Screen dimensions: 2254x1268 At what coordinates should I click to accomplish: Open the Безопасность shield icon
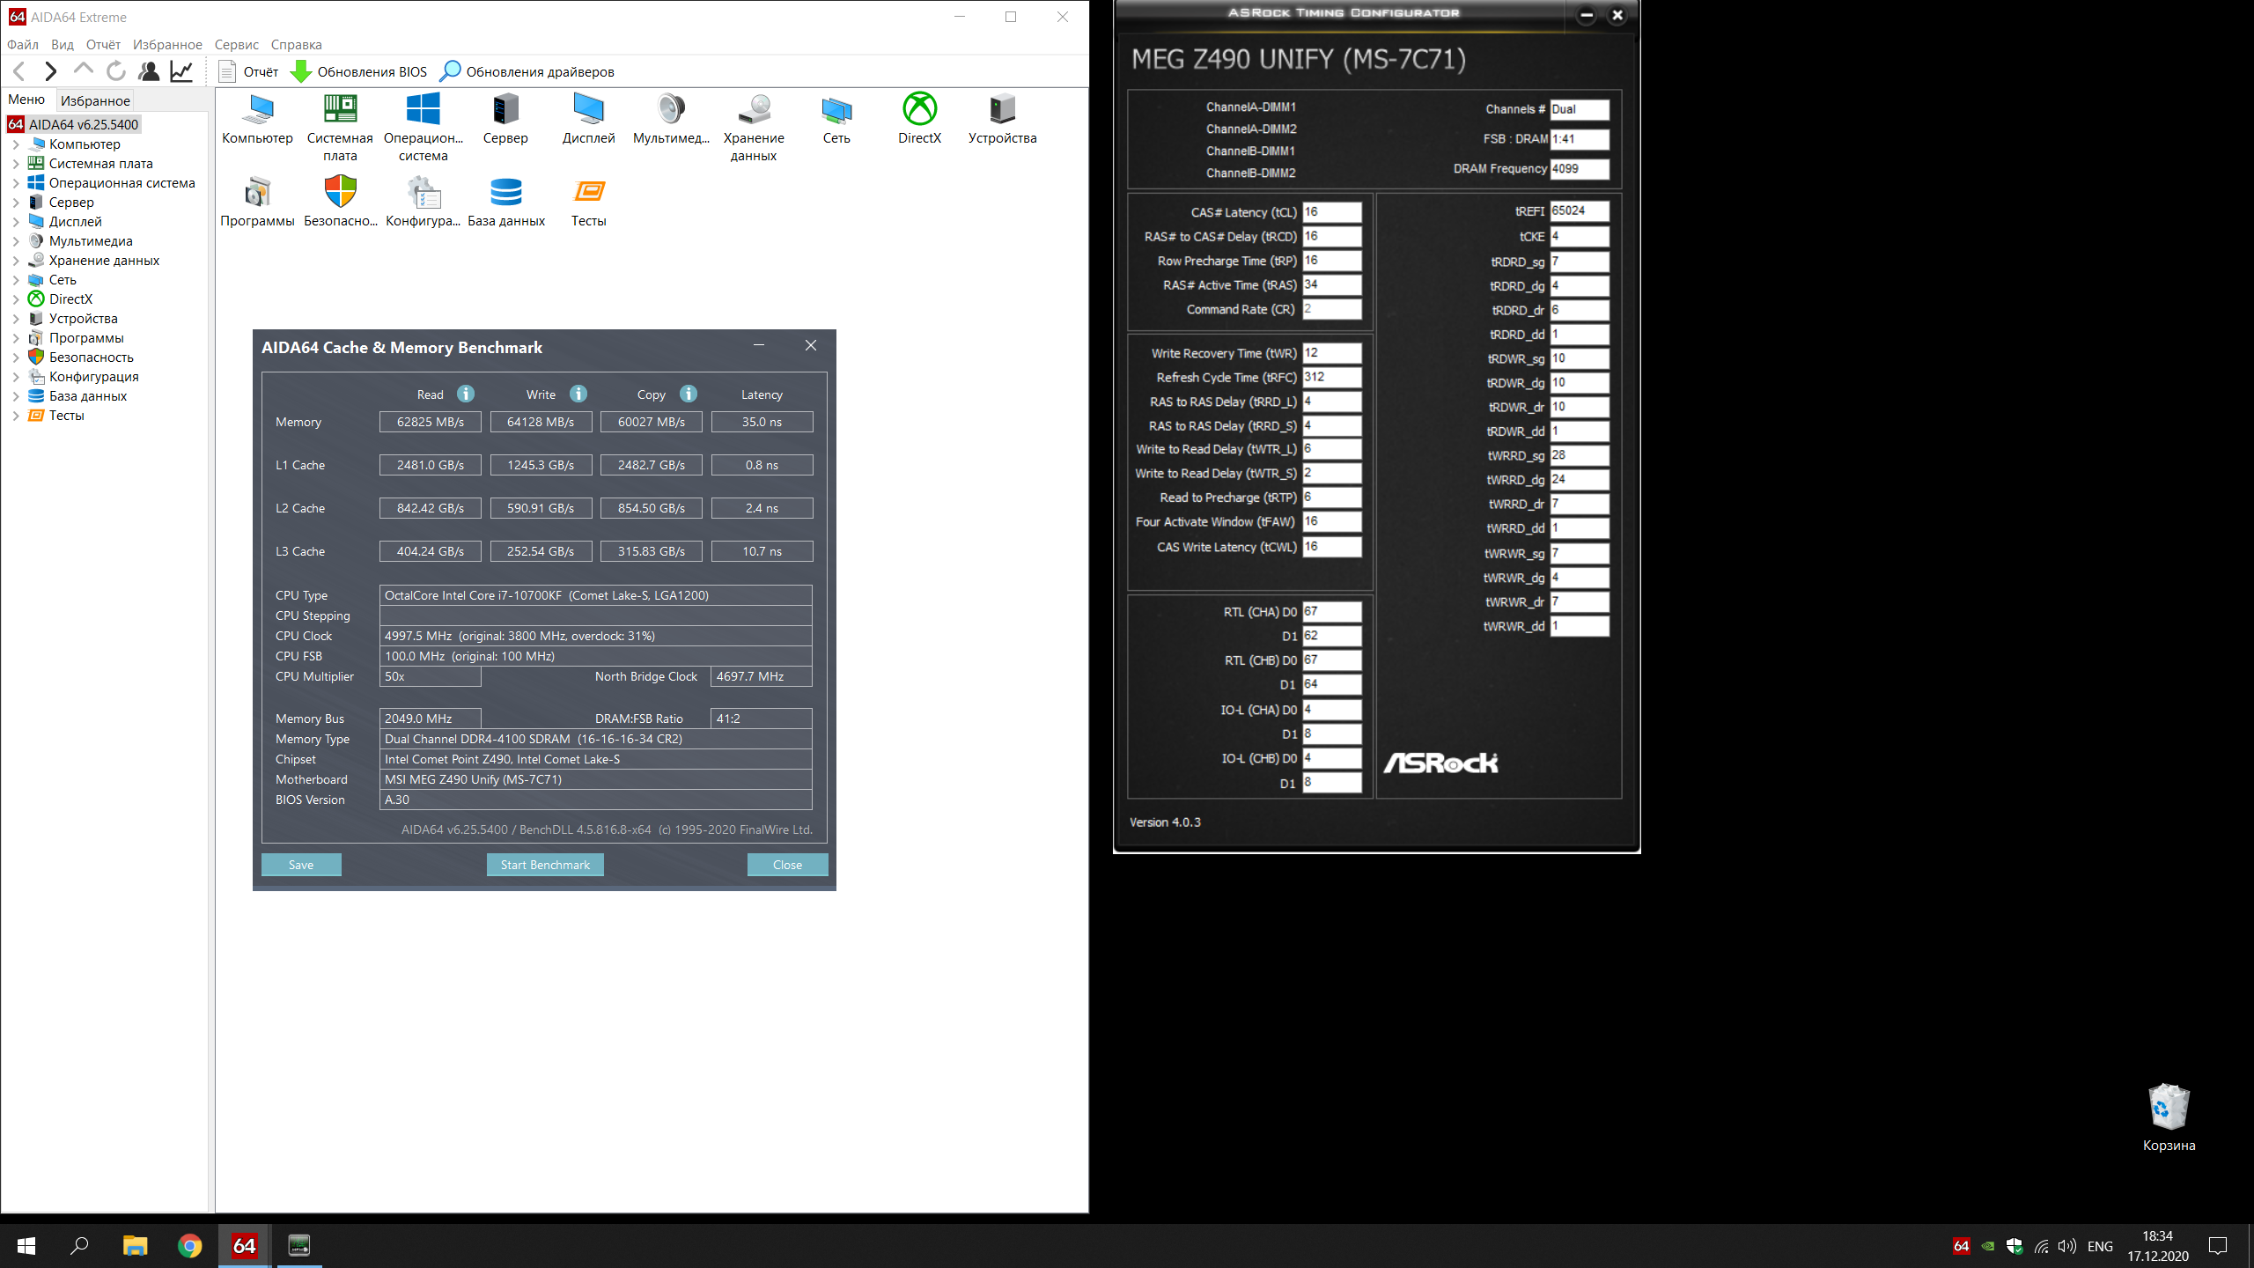(x=340, y=193)
